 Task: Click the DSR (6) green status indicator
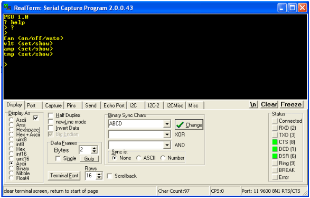[275, 156]
